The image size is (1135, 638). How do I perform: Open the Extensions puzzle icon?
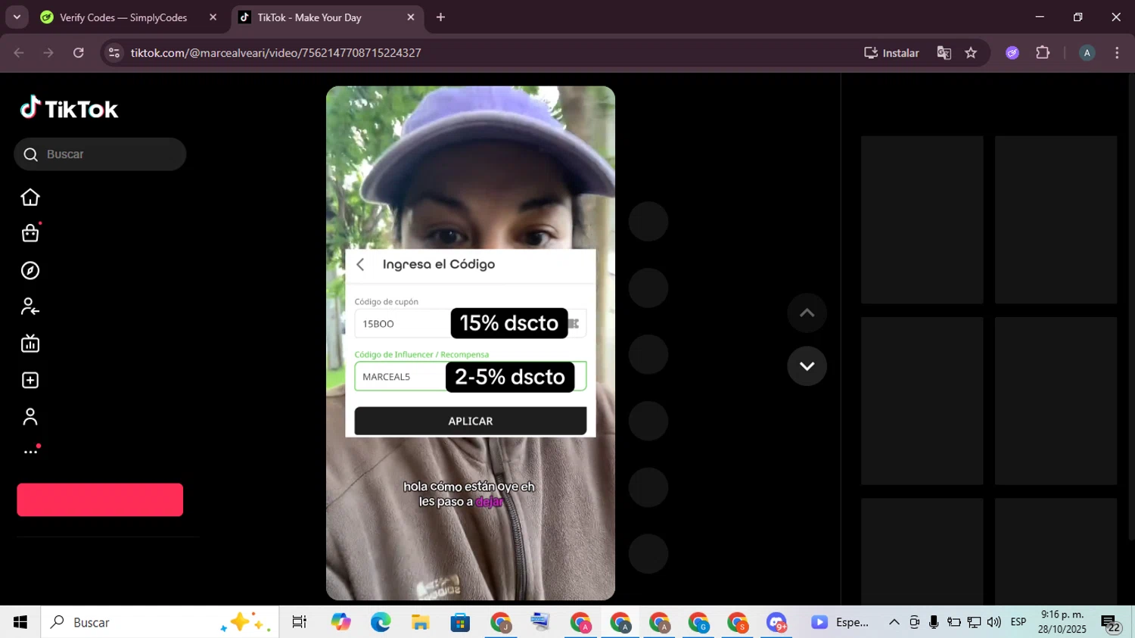coord(1043,53)
